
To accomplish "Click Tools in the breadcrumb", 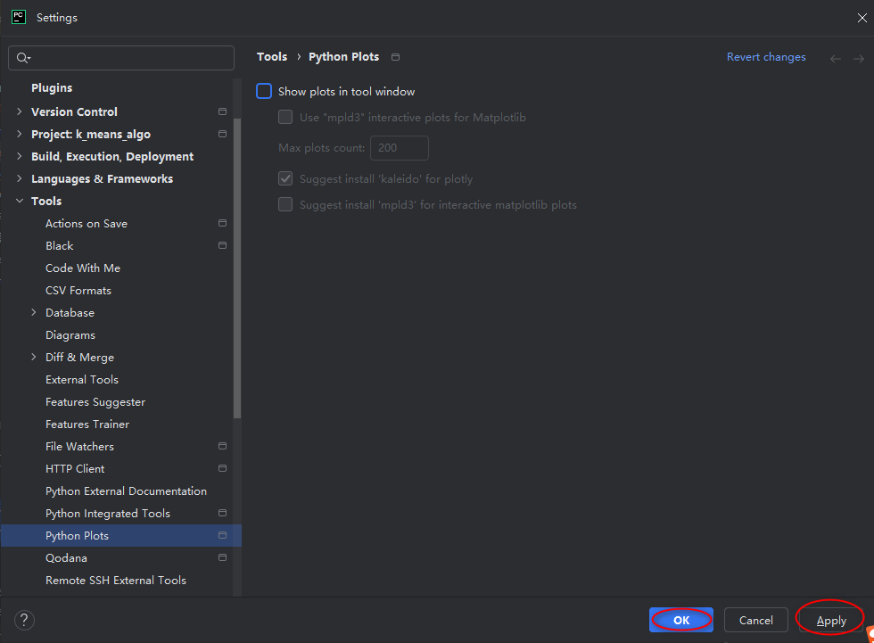I will [272, 57].
